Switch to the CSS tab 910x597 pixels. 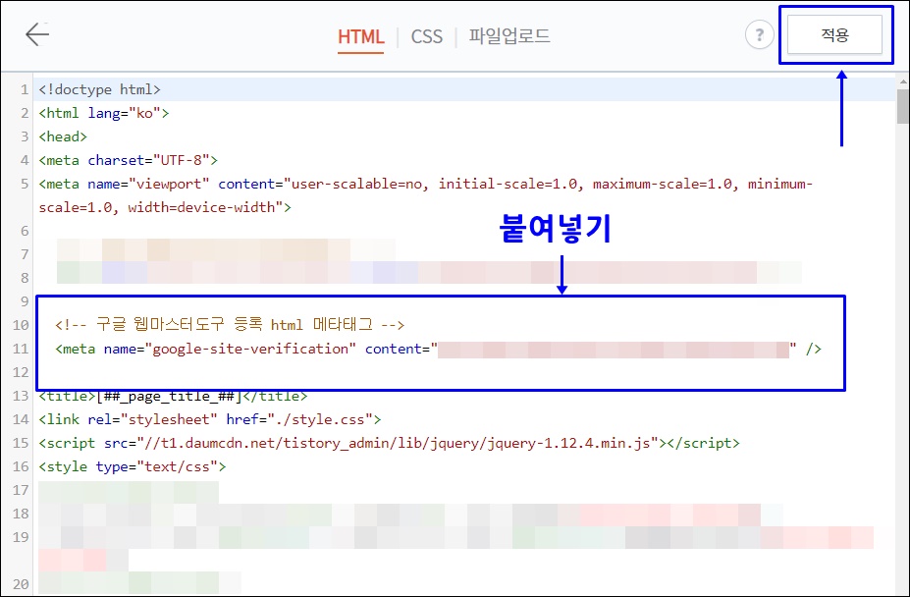(427, 36)
